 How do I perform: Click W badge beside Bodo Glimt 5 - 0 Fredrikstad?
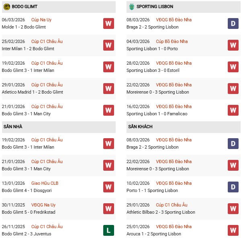[x=108, y=208]
